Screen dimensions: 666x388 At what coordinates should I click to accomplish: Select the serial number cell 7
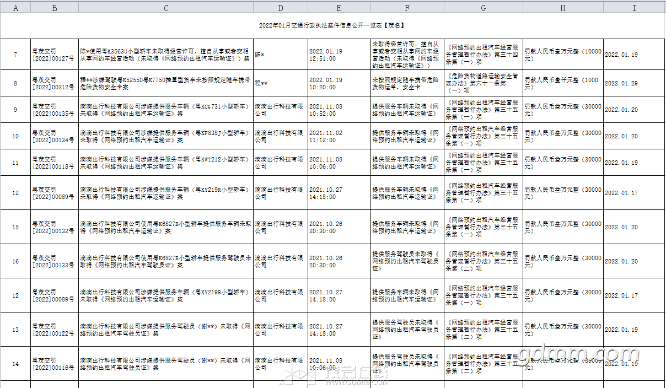pos(15,55)
